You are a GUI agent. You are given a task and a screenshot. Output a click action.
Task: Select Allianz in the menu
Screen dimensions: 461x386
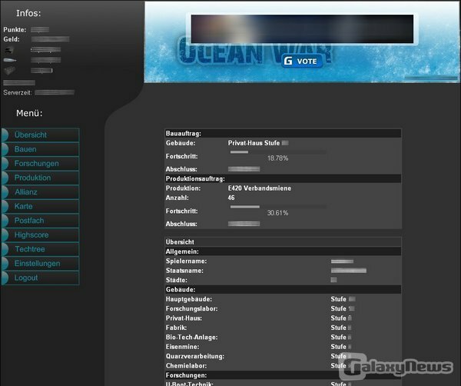click(40, 192)
